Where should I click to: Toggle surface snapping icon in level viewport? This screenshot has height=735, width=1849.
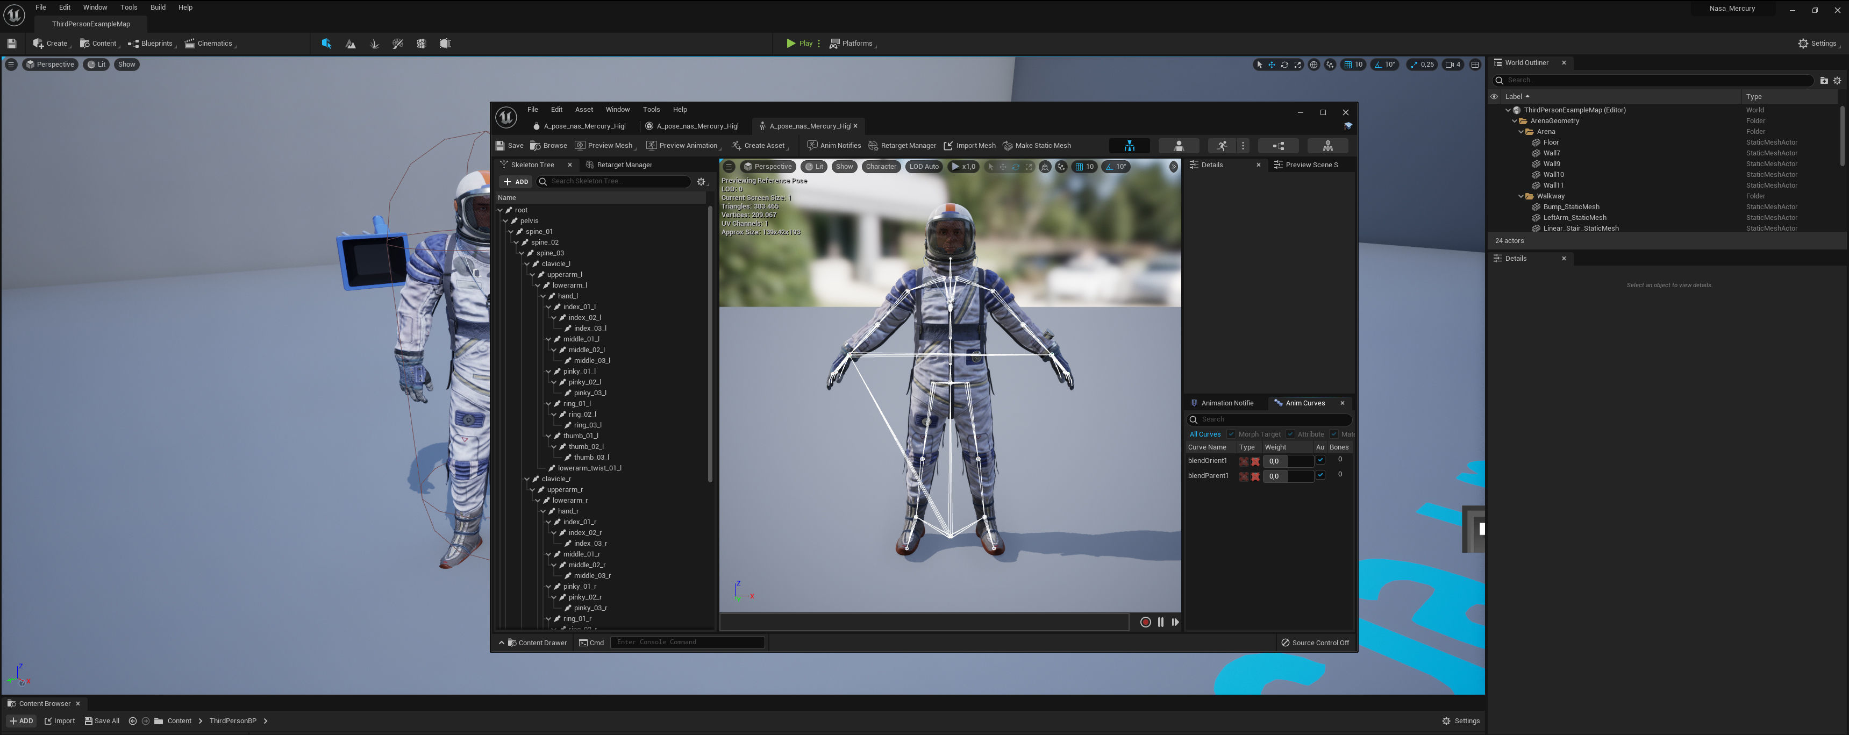click(1330, 65)
